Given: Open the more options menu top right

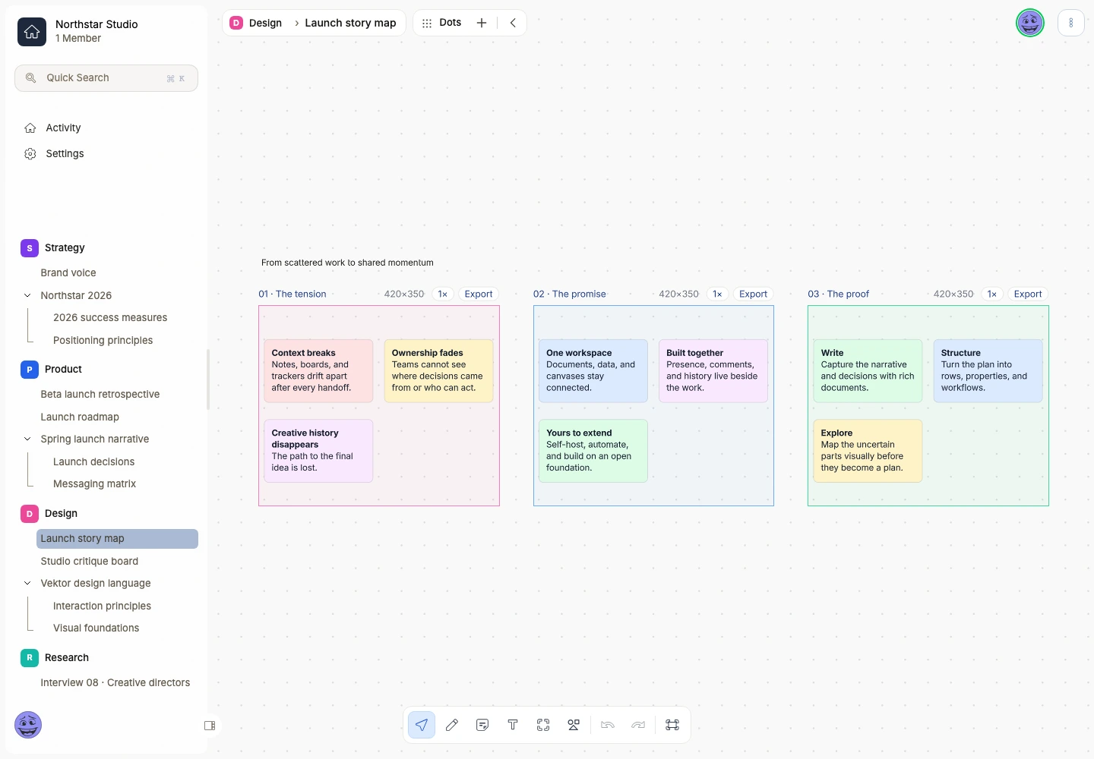Looking at the screenshot, I should pyautogui.click(x=1071, y=23).
